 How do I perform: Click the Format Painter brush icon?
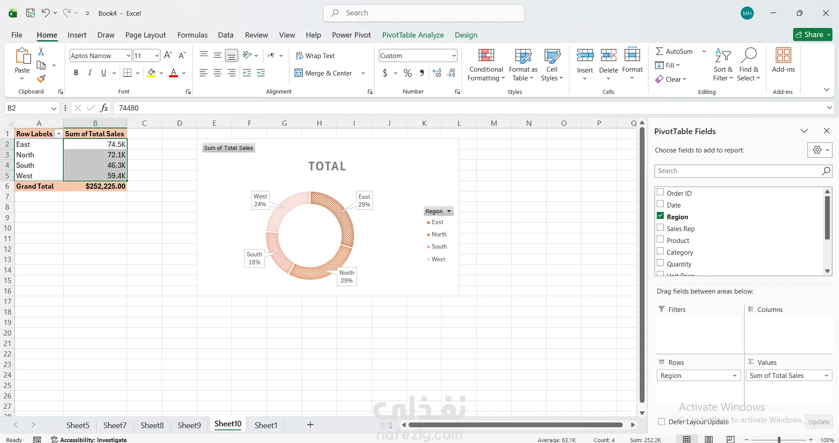point(41,79)
